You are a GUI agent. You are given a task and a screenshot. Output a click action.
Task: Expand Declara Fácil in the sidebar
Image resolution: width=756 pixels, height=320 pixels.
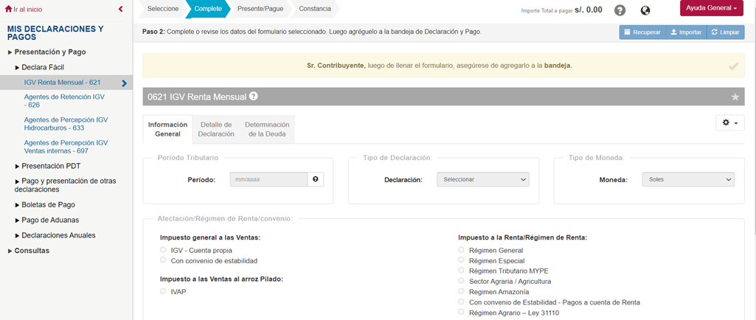point(40,68)
